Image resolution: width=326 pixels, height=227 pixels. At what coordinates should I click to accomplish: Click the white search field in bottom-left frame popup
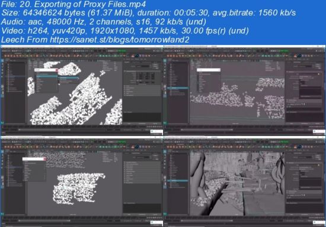33,159
